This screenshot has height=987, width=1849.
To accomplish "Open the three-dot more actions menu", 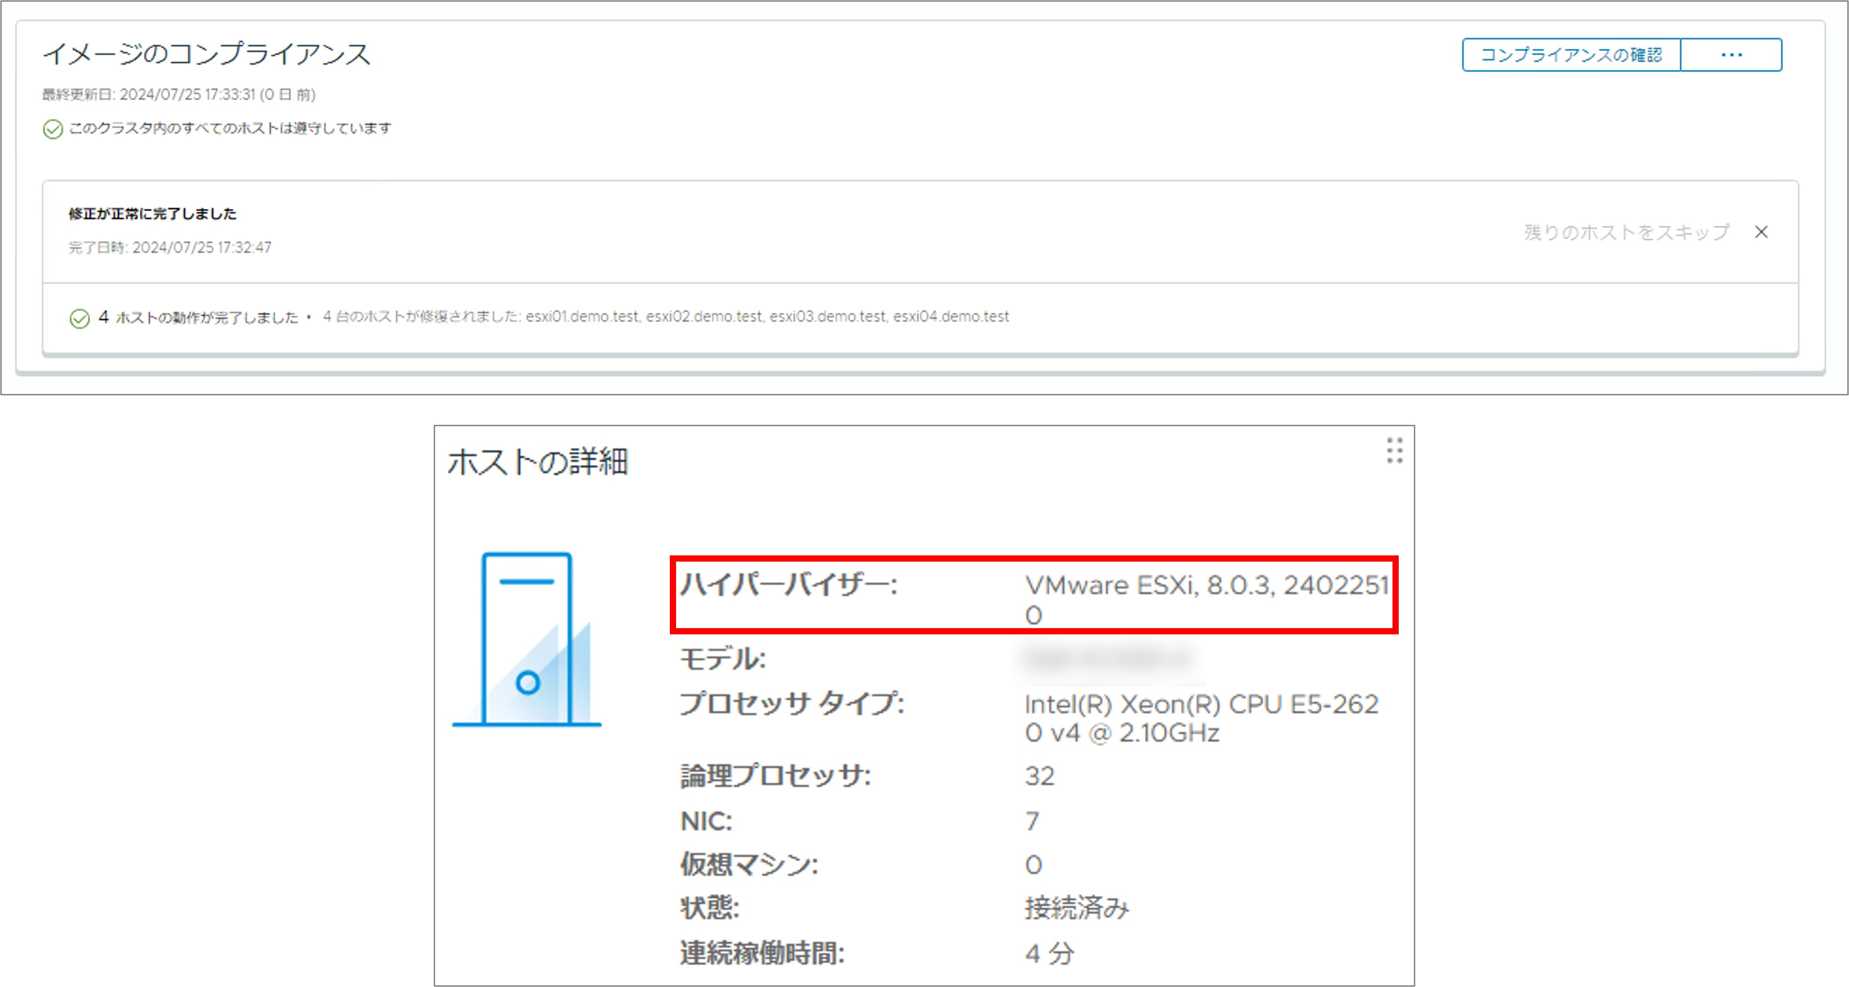I will click(x=1731, y=55).
